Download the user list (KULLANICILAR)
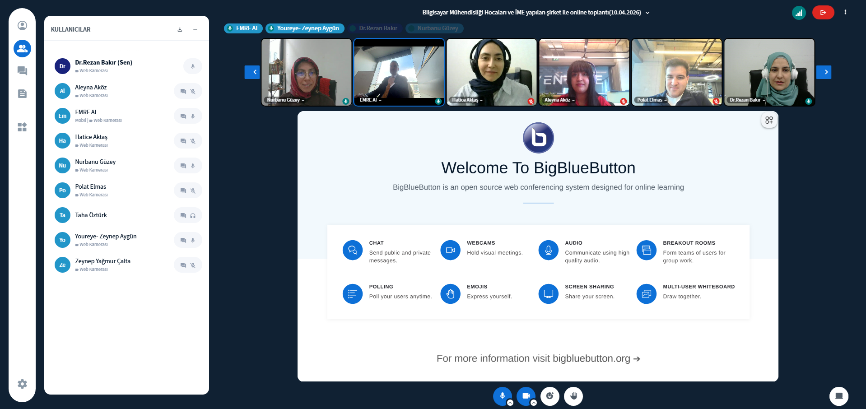The image size is (866, 409). (180, 30)
